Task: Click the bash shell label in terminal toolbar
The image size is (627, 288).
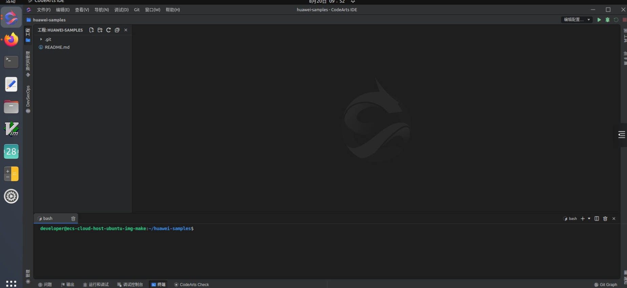Action: 570,219
